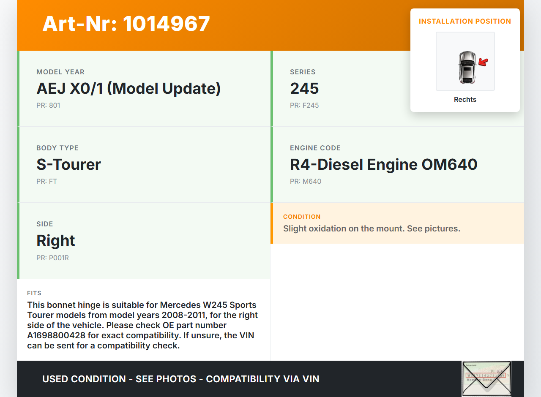
Task: Click the FITS compatibility description paragraph
Action: coord(142,325)
